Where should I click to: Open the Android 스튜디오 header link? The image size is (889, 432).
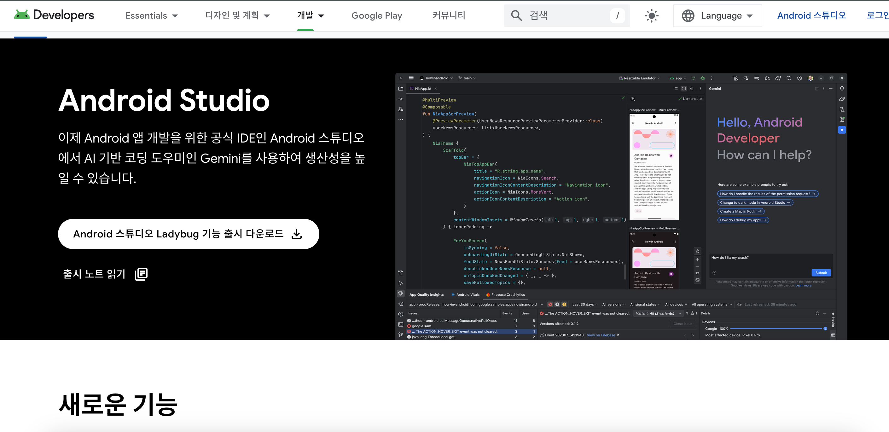[x=811, y=15]
